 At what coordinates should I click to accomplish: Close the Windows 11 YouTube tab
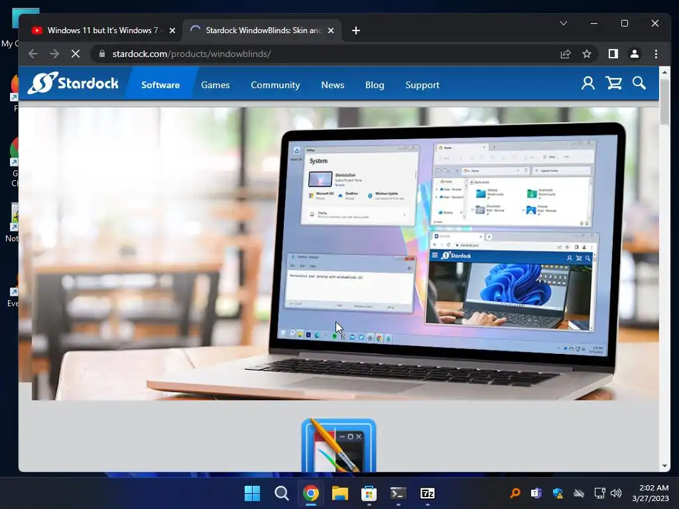[x=172, y=30]
